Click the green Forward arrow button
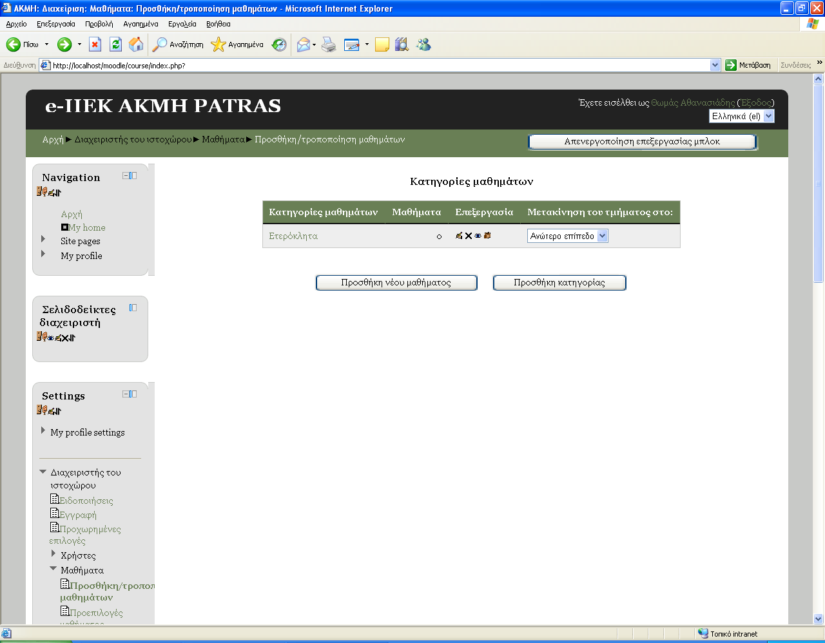825x643 pixels. (x=64, y=44)
